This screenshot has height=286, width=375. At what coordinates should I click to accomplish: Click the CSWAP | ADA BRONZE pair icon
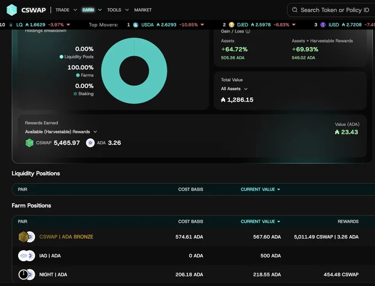point(26,237)
